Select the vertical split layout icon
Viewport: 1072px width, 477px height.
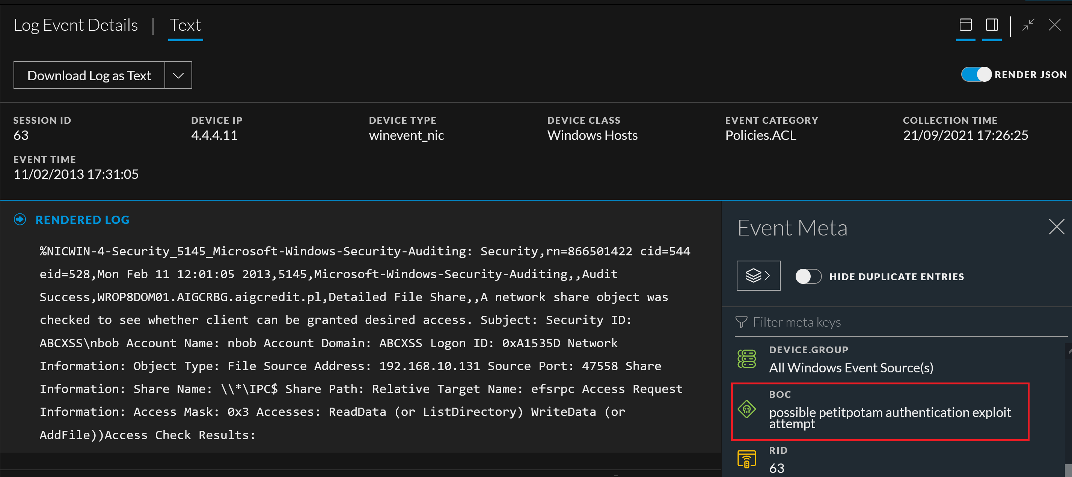click(x=992, y=24)
